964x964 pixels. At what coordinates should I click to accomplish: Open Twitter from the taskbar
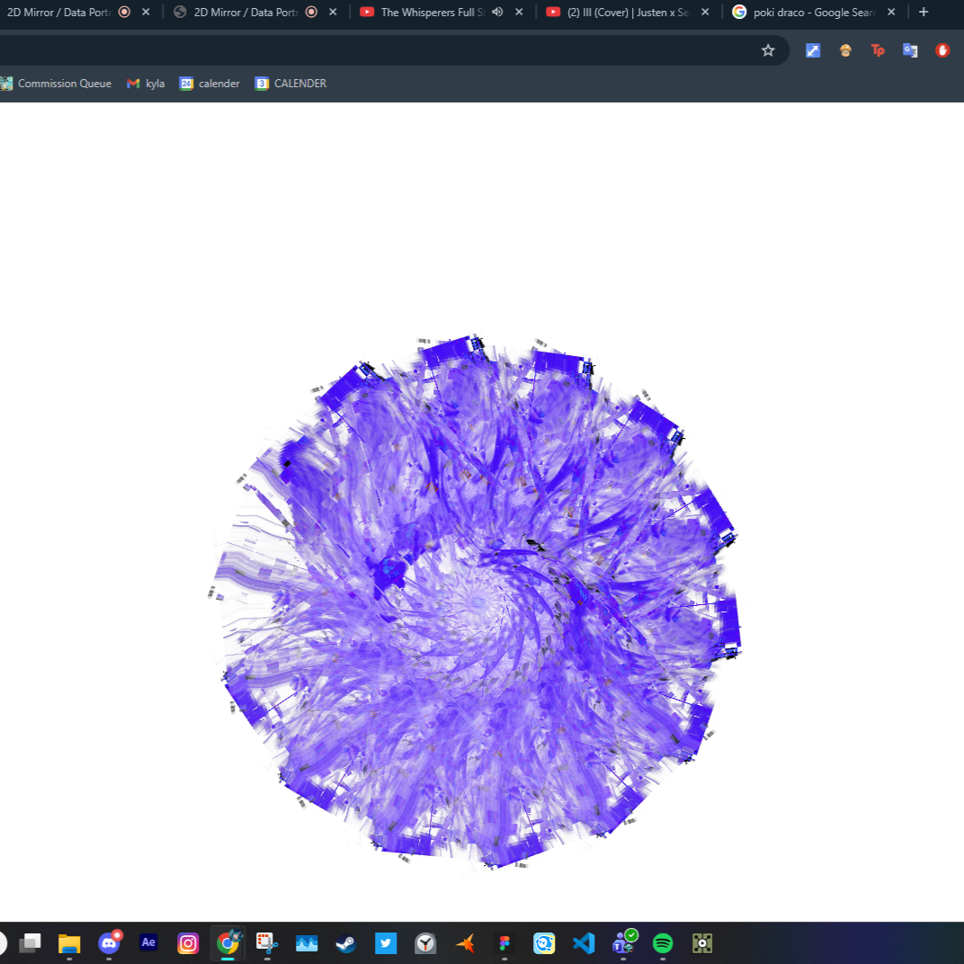(386, 942)
